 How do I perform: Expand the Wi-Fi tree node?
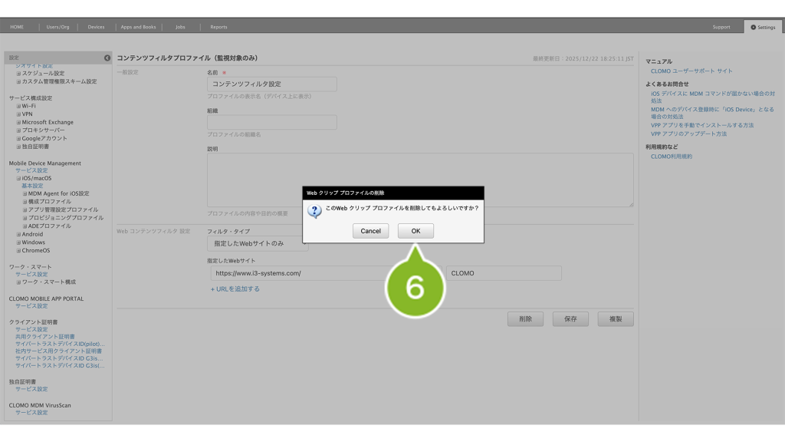coord(18,106)
